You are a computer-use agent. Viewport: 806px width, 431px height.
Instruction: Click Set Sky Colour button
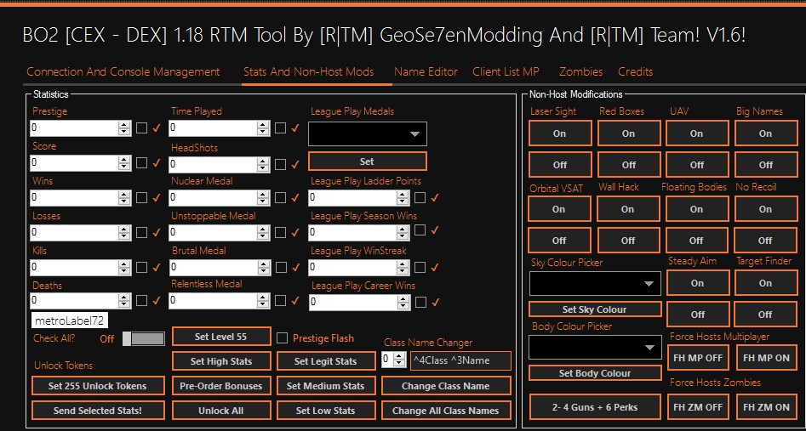[x=595, y=309]
